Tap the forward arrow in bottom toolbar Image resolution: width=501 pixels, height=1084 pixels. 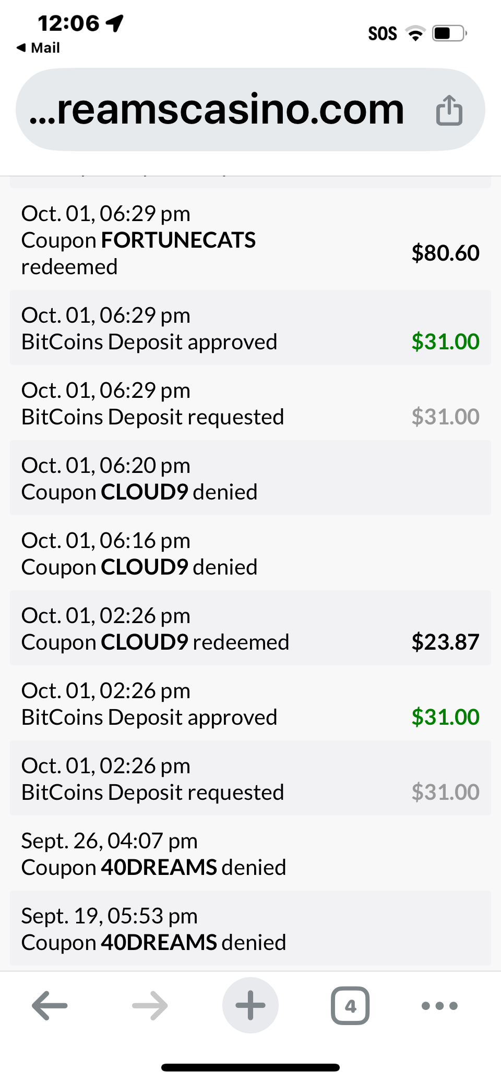pyautogui.click(x=150, y=1005)
